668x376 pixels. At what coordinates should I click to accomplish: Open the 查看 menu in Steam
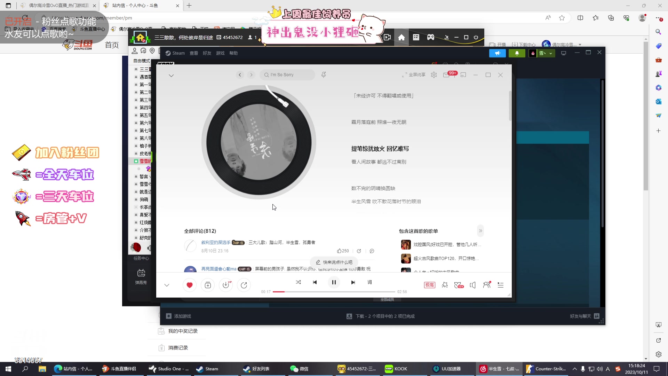[x=194, y=53]
